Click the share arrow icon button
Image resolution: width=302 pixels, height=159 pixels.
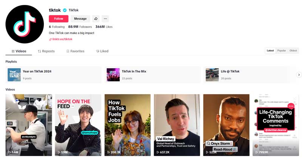click(96, 19)
